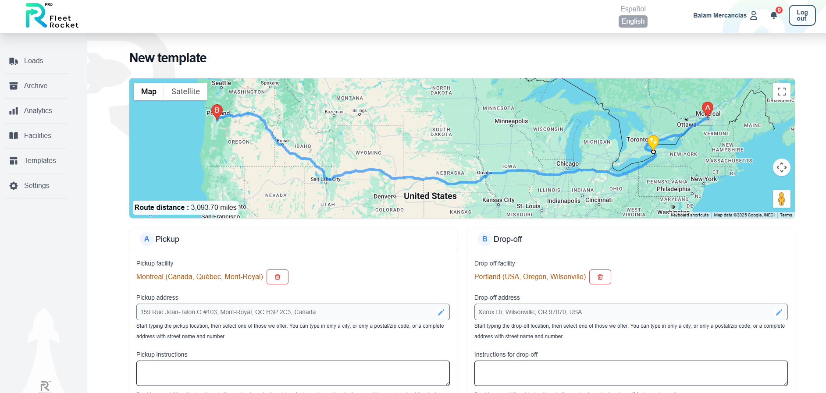
Task: Delete the Portland drop-off facility
Action: (x=600, y=277)
